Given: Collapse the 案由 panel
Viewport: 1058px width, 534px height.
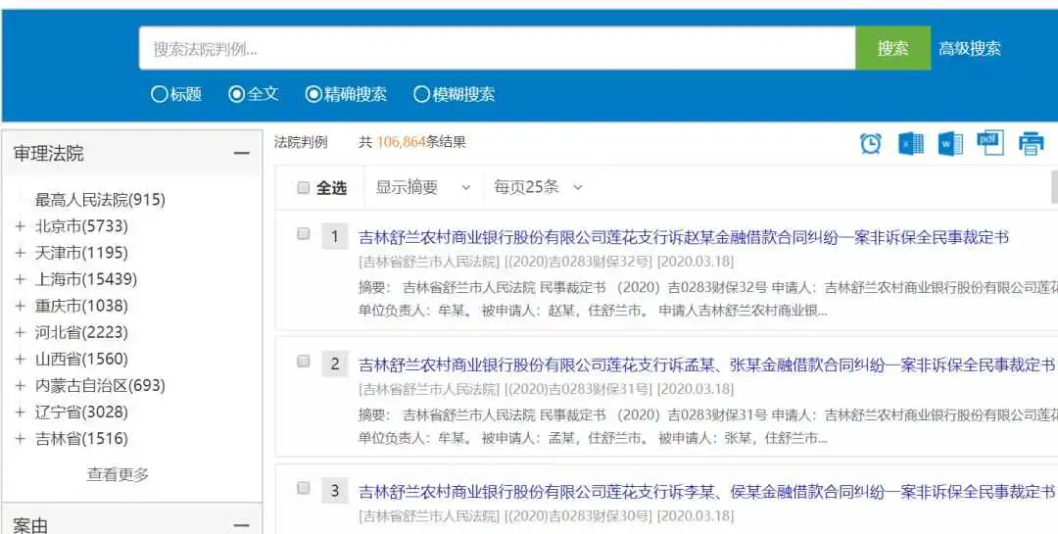Looking at the screenshot, I should click(242, 525).
